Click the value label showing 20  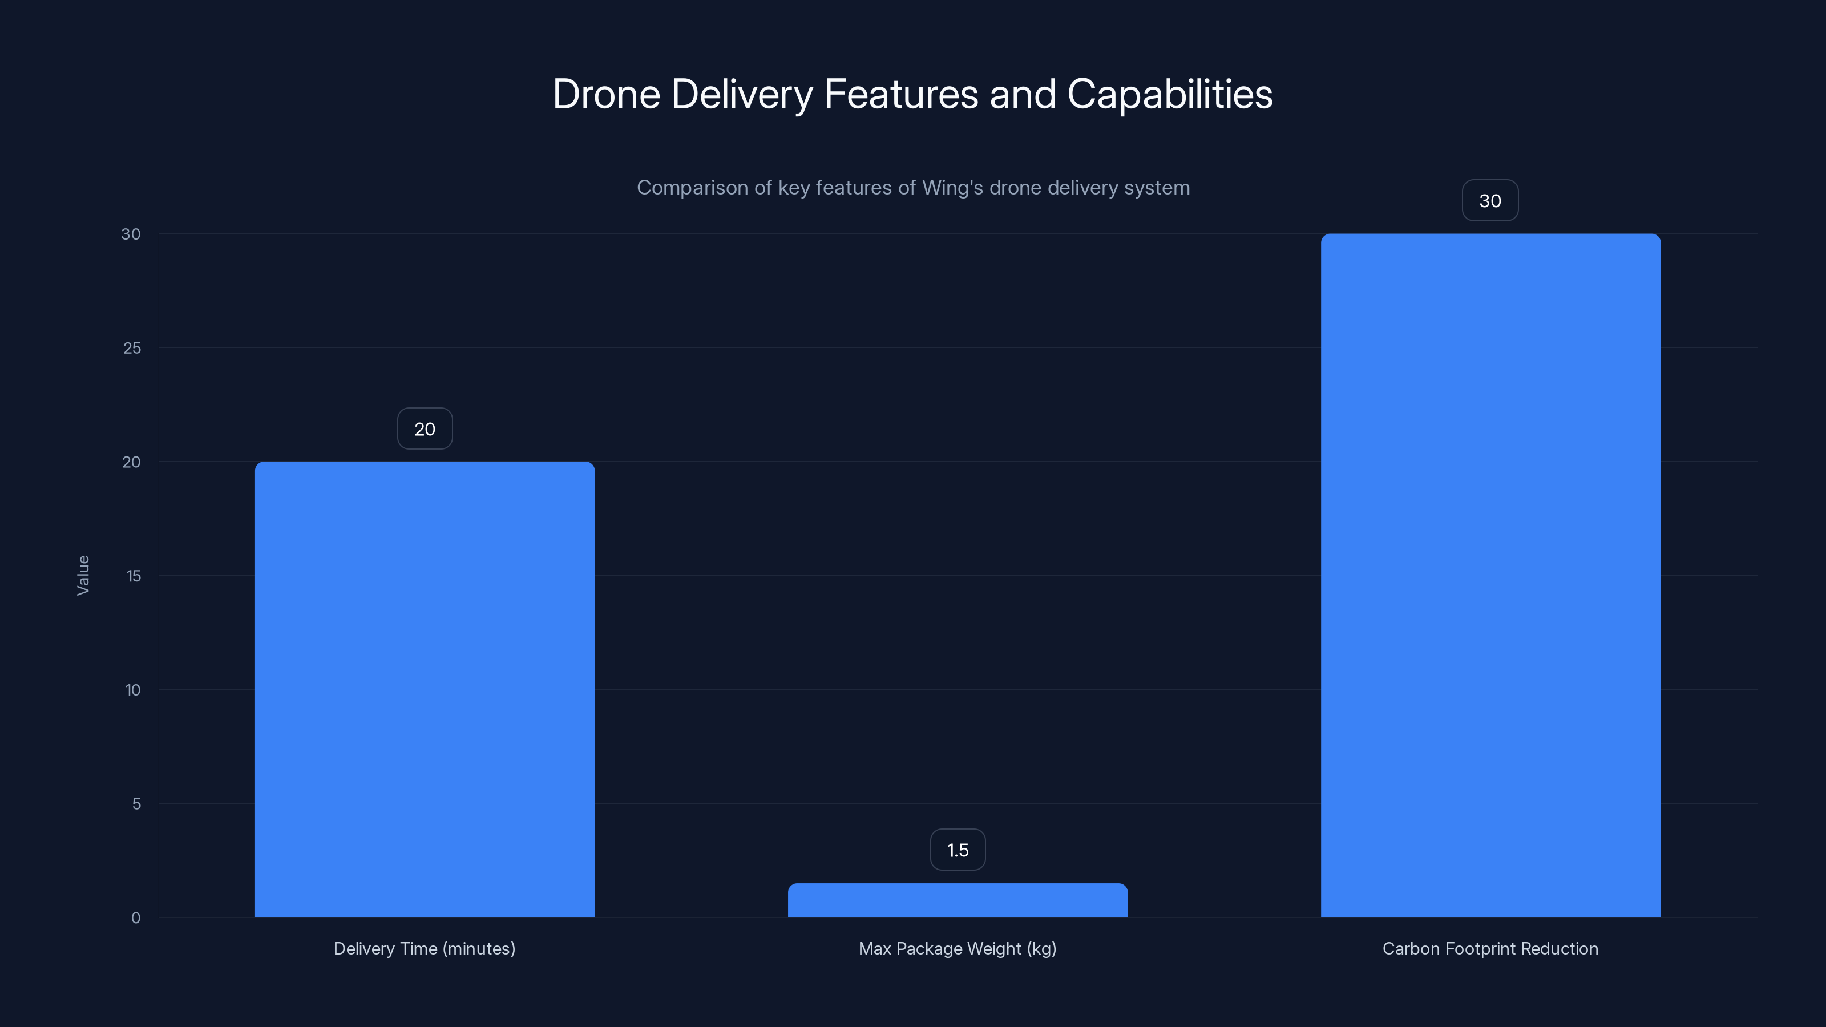point(425,428)
